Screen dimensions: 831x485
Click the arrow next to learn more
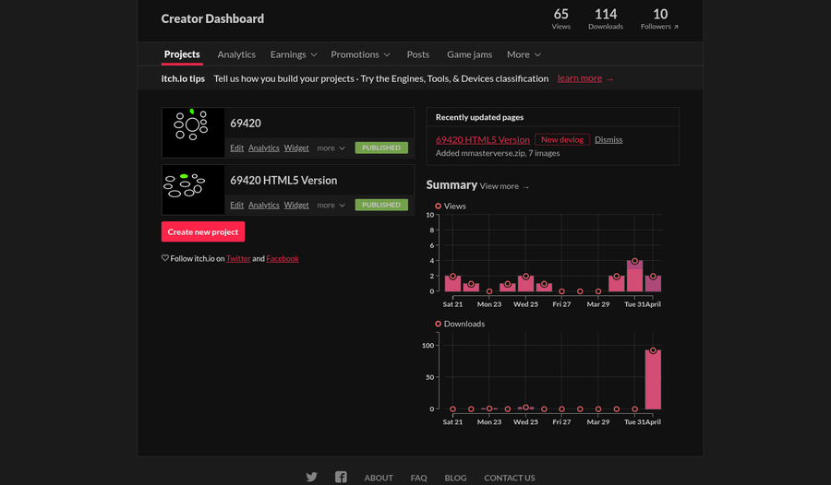pos(609,79)
